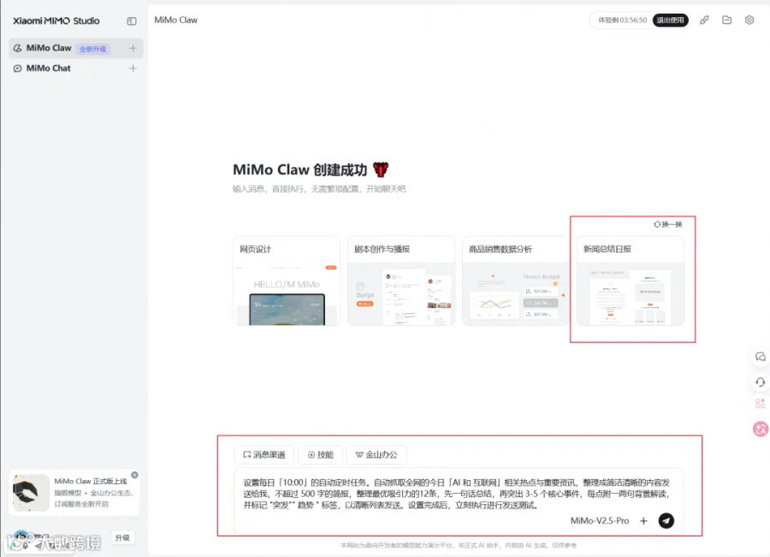Click the plus attachment icon in input
The image size is (770, 557).
click(x=643, y=521)
